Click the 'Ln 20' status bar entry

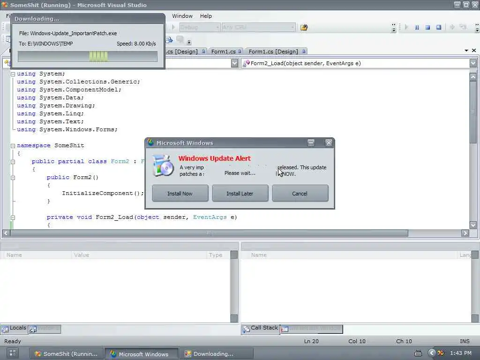coord(311,341)
